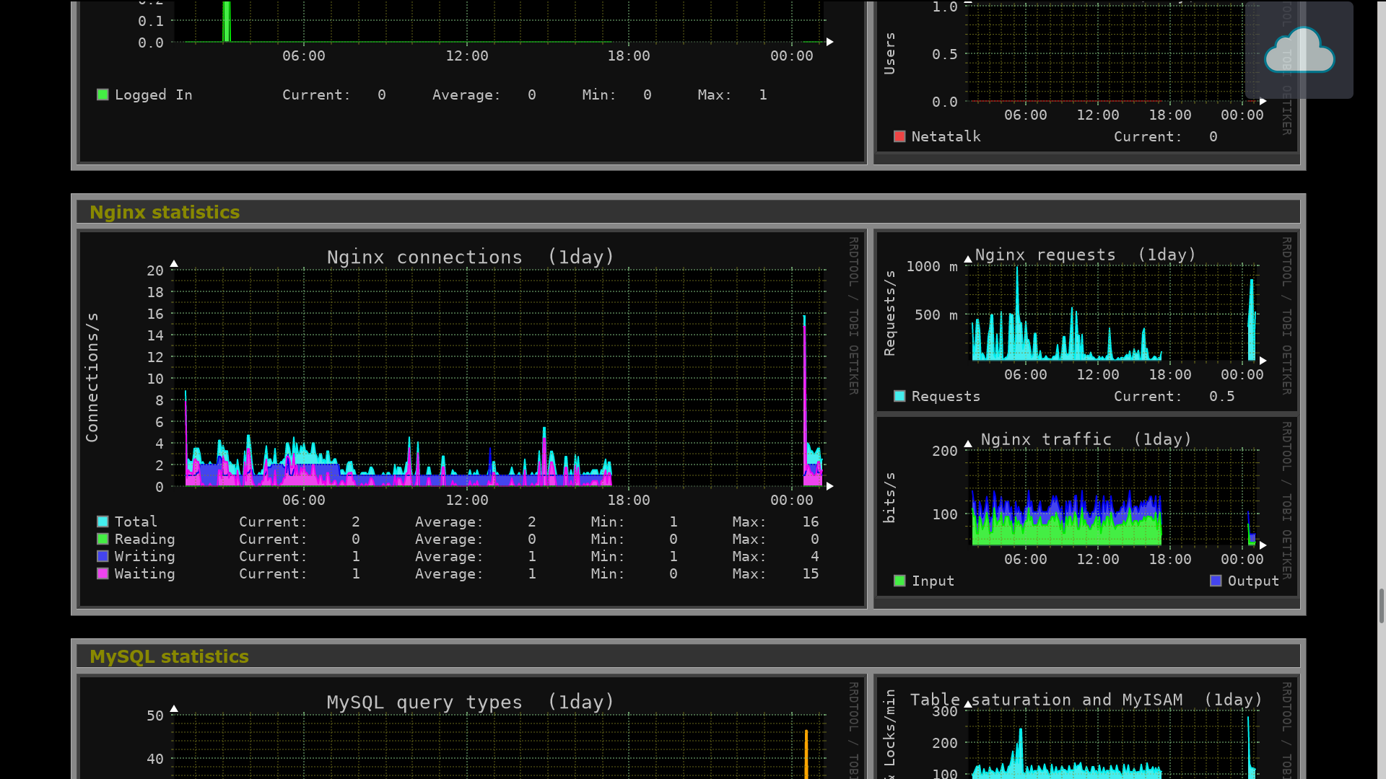Click the blue Output legend swatch
This screenshot has width=1386, height=779.
1216,581
